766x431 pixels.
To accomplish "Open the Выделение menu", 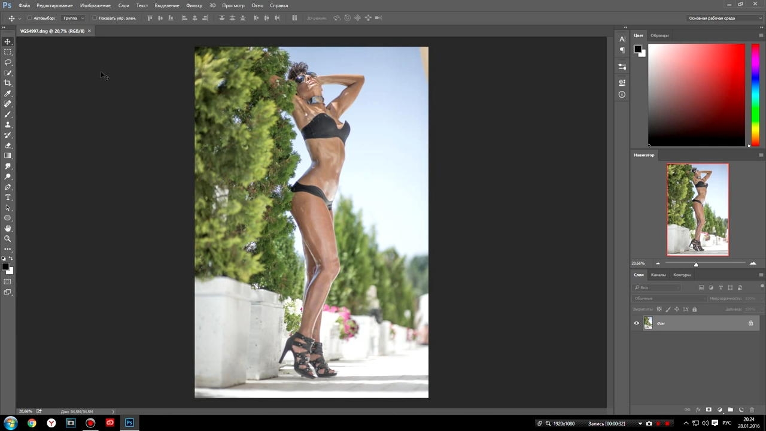I will [x=167, y=5].
